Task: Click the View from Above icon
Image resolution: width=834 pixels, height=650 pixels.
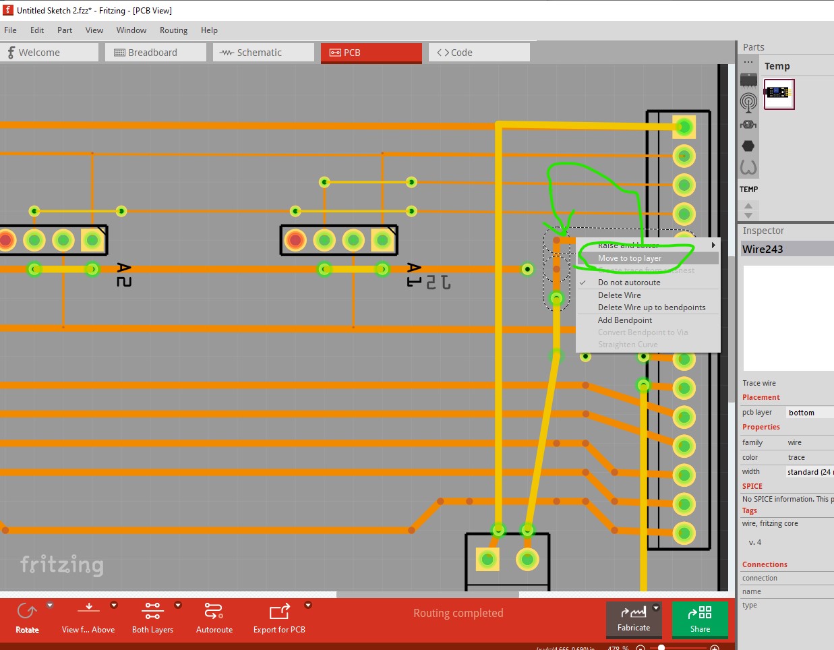Action: 88,610
